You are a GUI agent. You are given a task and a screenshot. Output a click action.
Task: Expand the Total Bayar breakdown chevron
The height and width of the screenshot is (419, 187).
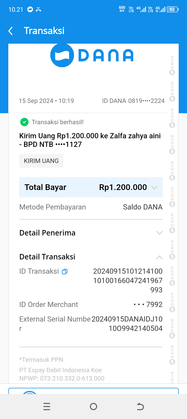[154, 188]
